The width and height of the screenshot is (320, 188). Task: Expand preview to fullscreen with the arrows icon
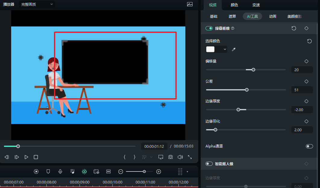tap(190, 157)
